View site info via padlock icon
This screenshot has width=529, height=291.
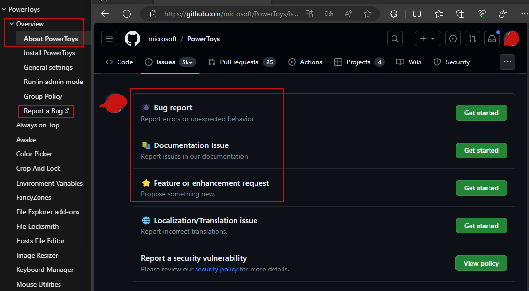point(153,14)
